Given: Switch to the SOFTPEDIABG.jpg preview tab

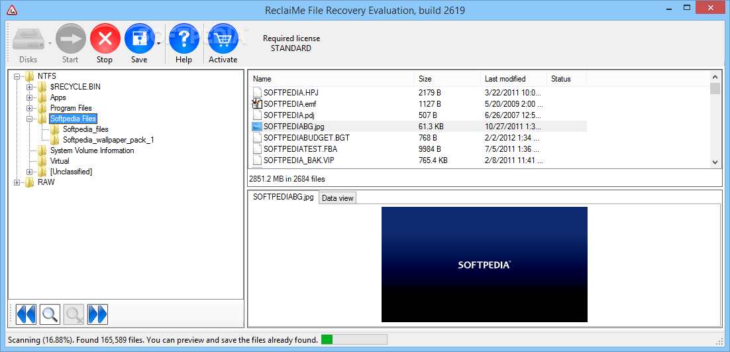Looking at the screenshot, I should (283, 197).
